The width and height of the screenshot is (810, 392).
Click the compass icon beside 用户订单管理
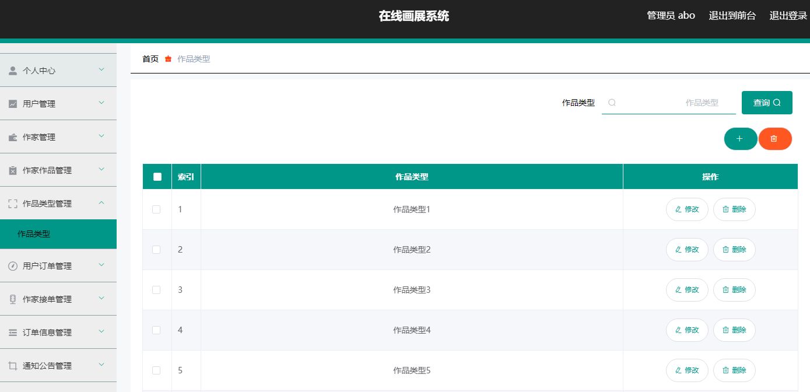click(x=13, y=266)
